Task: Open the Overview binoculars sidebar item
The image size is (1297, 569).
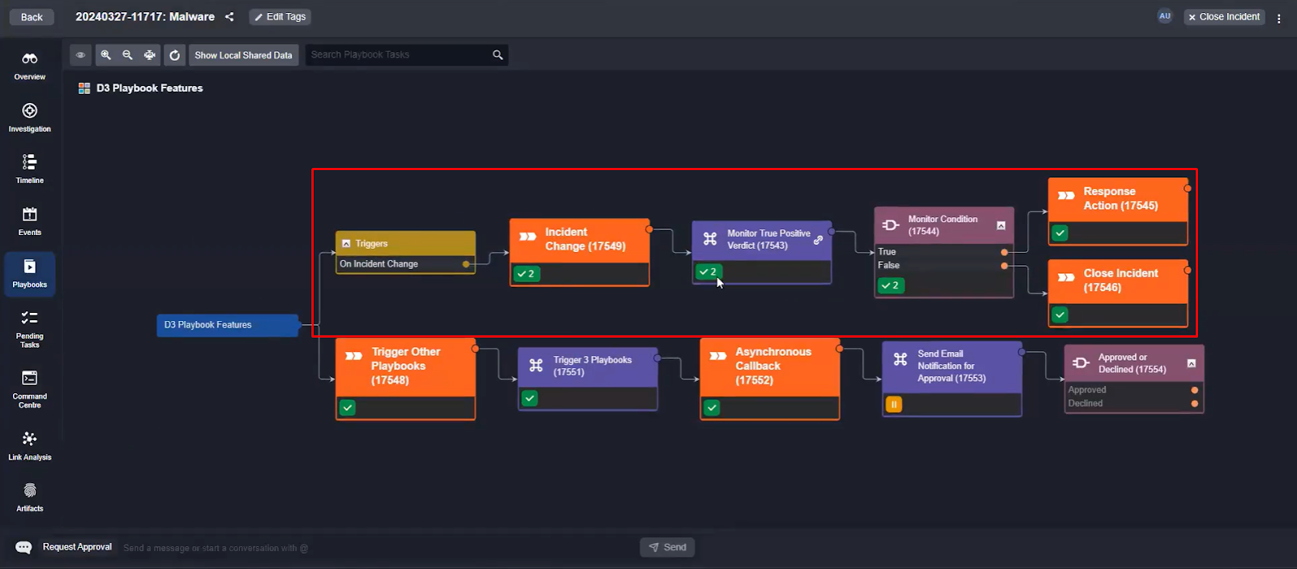Action: (x=30, y=66)
